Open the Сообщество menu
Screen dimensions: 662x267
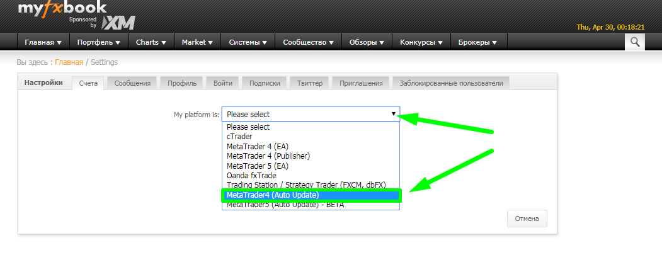click(x=309, y=42)
